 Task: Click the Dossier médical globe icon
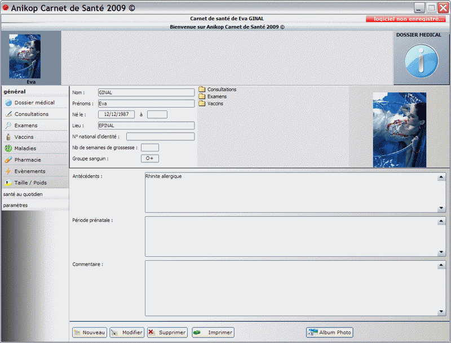[8, 103]
